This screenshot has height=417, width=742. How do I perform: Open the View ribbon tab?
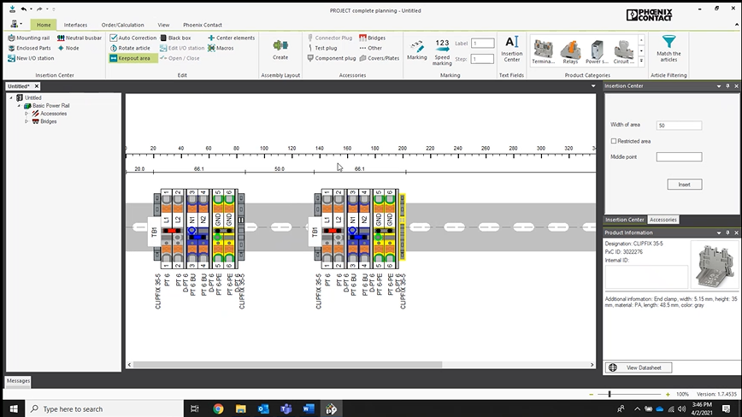(x=164, y=25)
